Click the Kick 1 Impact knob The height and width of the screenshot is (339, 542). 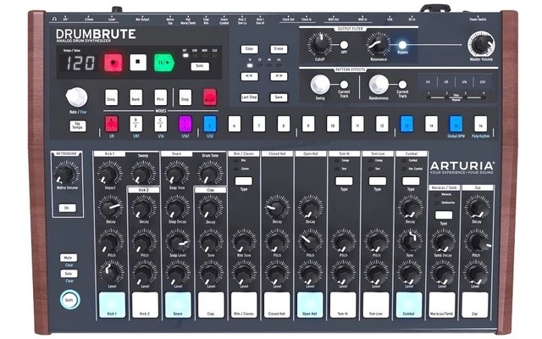109,173
